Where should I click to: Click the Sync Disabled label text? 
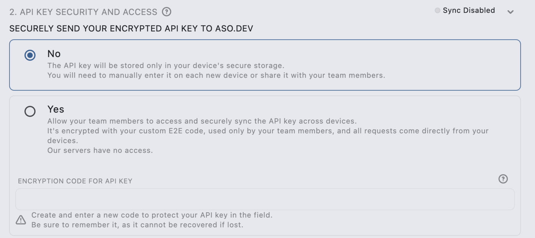coord(468,10)
